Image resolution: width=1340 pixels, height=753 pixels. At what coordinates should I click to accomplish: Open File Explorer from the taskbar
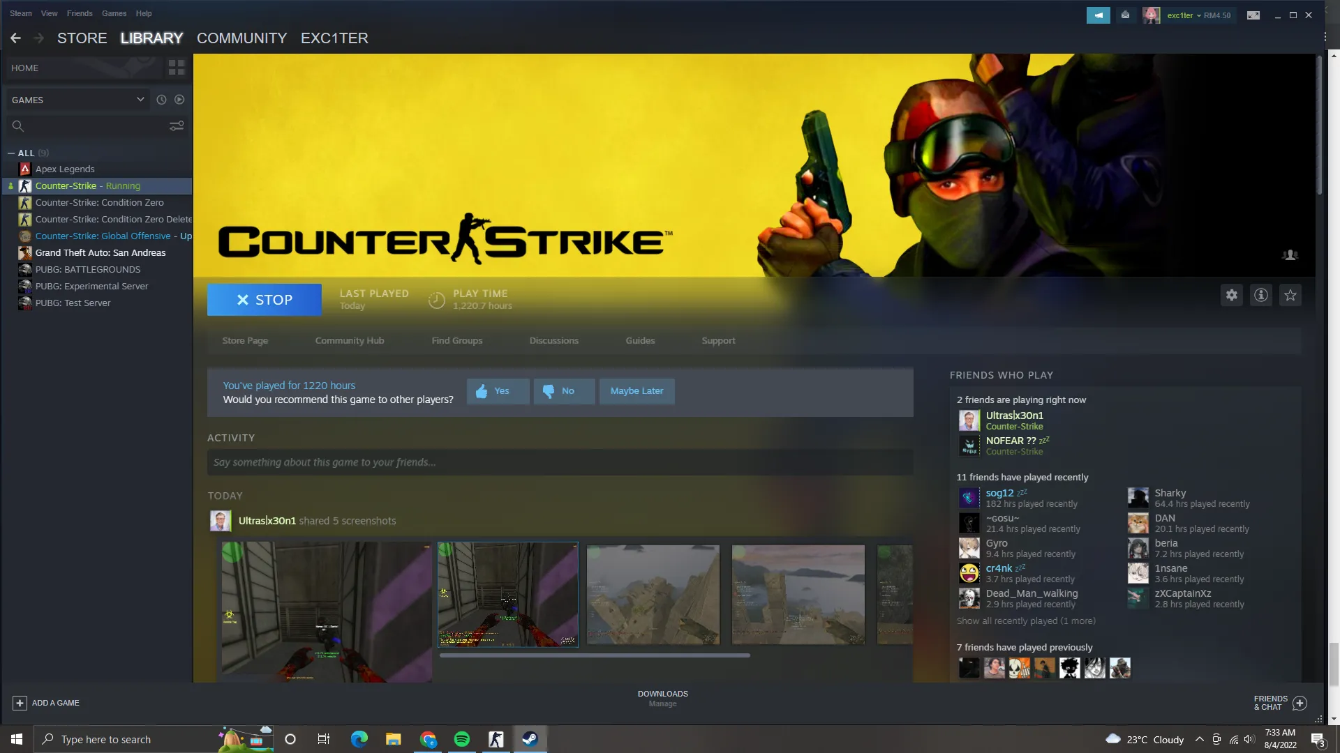pyautogui.click(x=394, y=739)
